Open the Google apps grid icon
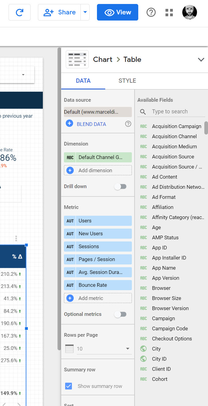Image resolution: width=208 pixels, height=406 pixels. (169, 12)
